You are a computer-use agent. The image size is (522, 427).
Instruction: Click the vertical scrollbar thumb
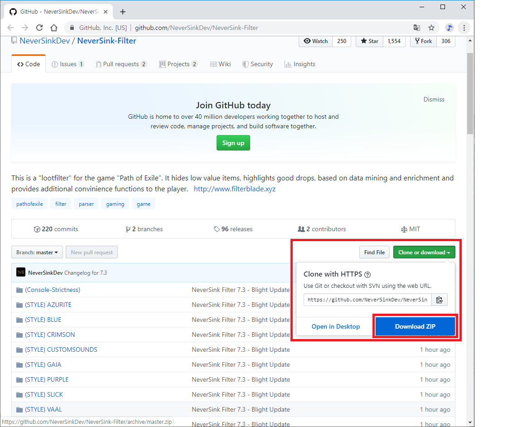point(470,93)
